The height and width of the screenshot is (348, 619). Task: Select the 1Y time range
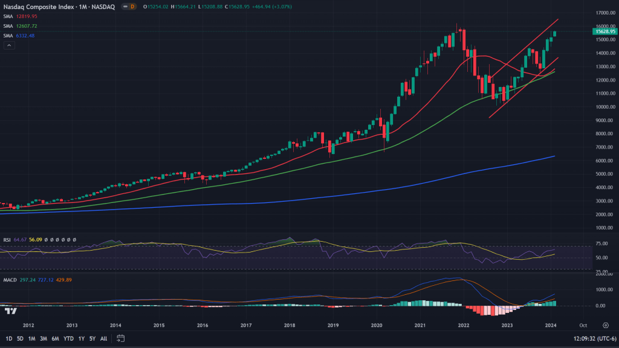(x=81, y=338)
